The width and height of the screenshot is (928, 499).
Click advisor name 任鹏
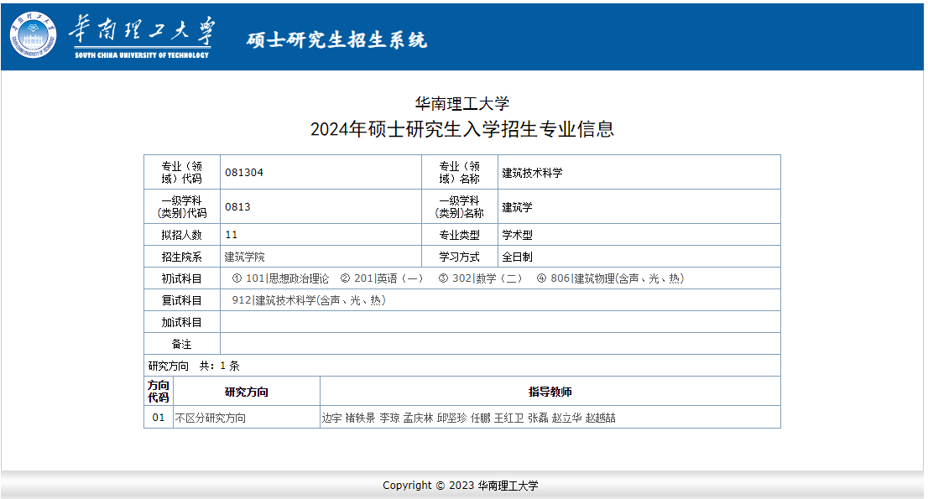pos(481,418)
